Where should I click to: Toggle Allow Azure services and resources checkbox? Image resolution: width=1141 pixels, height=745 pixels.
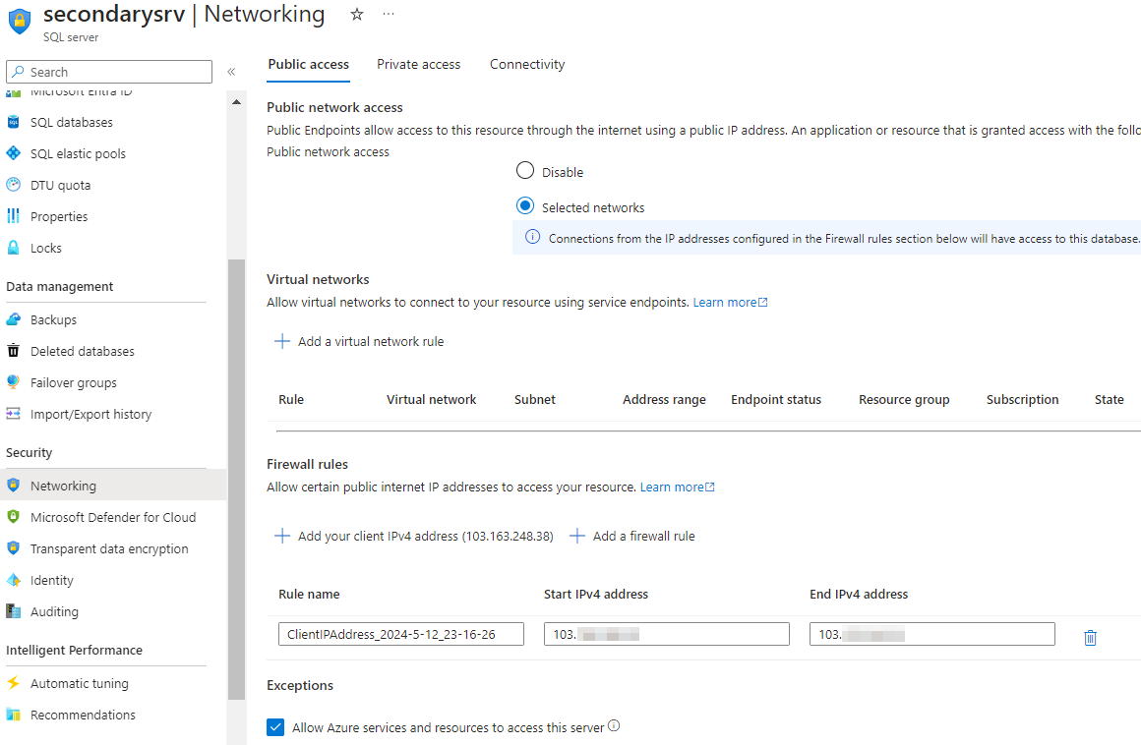pos(275,727)
